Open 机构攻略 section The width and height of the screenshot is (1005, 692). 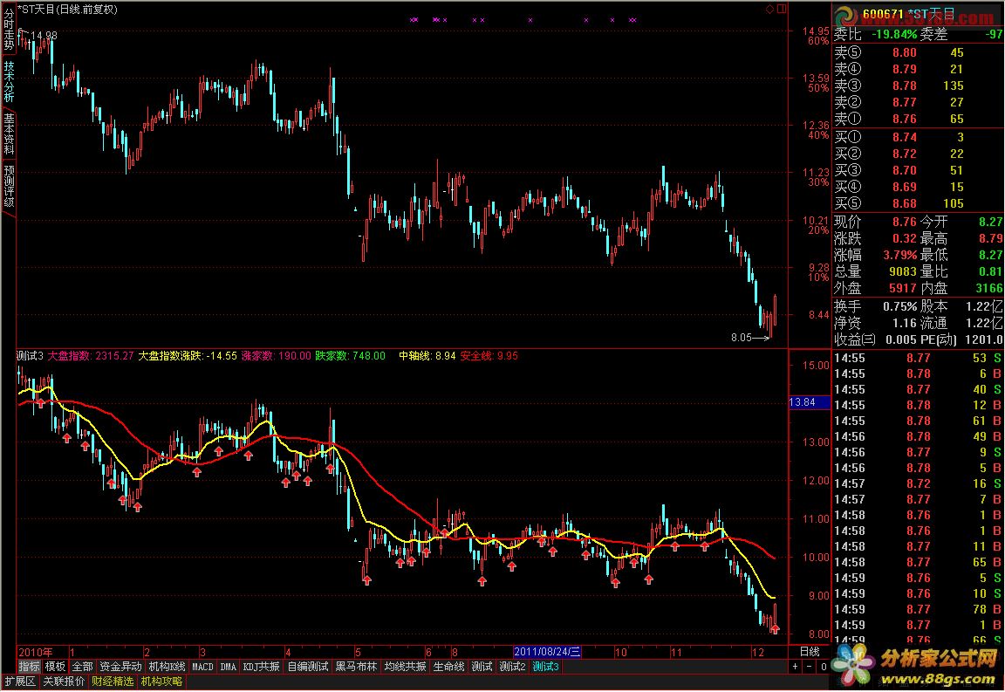pos(161,682)
